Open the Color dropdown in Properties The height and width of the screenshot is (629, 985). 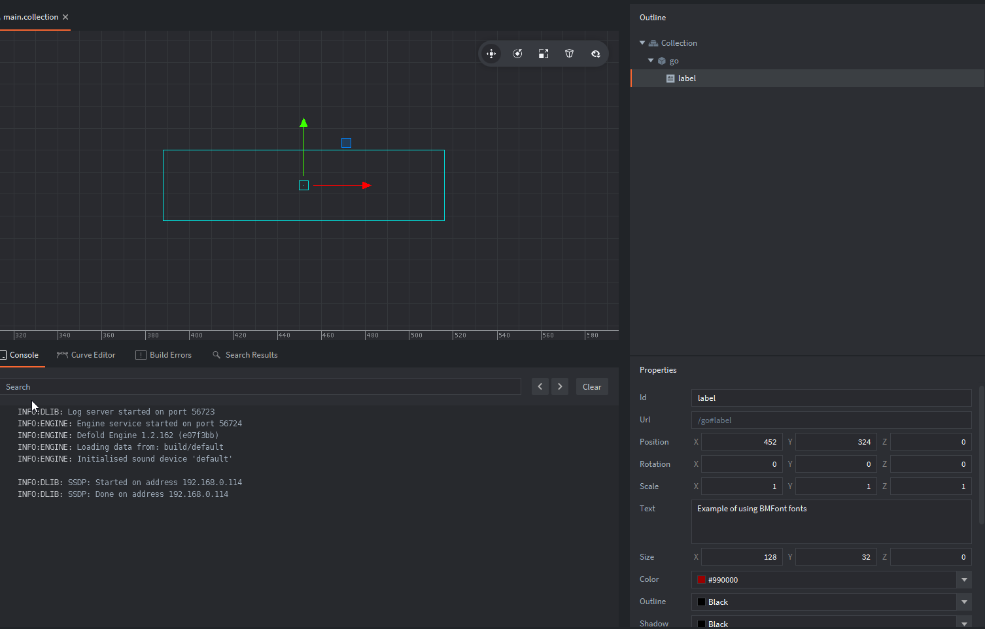coord(964,580)
